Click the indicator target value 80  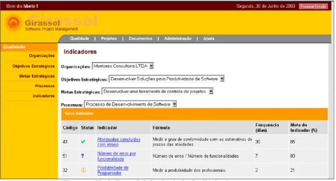pos(293,156)
